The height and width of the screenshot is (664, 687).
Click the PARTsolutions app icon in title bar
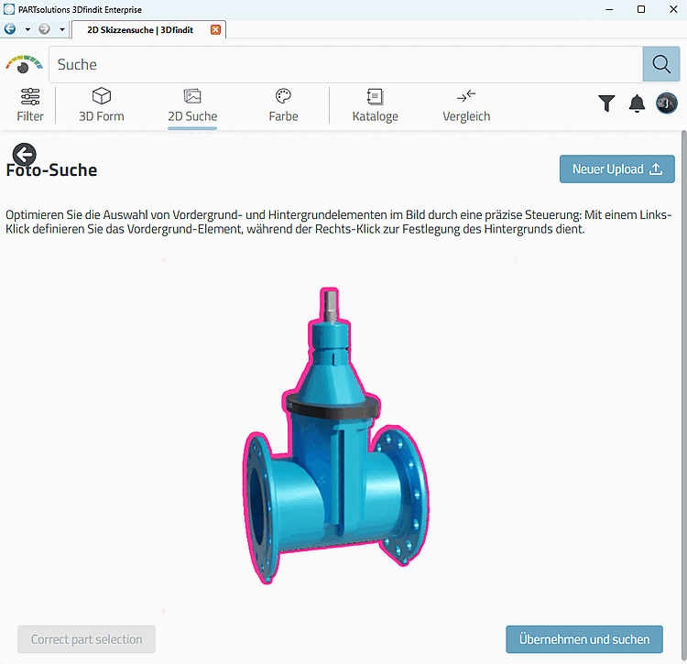(x=9, y=9)
